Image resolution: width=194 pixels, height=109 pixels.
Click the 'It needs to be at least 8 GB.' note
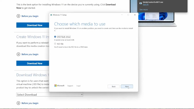[64, 40]
